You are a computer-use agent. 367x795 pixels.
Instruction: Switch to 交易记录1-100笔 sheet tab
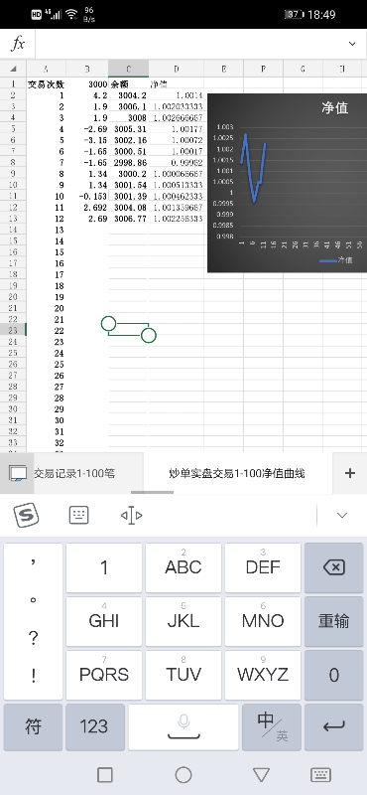point(74,474)
